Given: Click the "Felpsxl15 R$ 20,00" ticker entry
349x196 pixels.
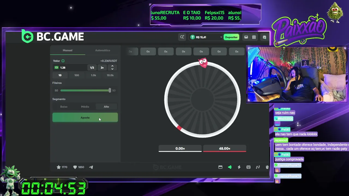Looking at the screenshot, I should pos(214,15).
